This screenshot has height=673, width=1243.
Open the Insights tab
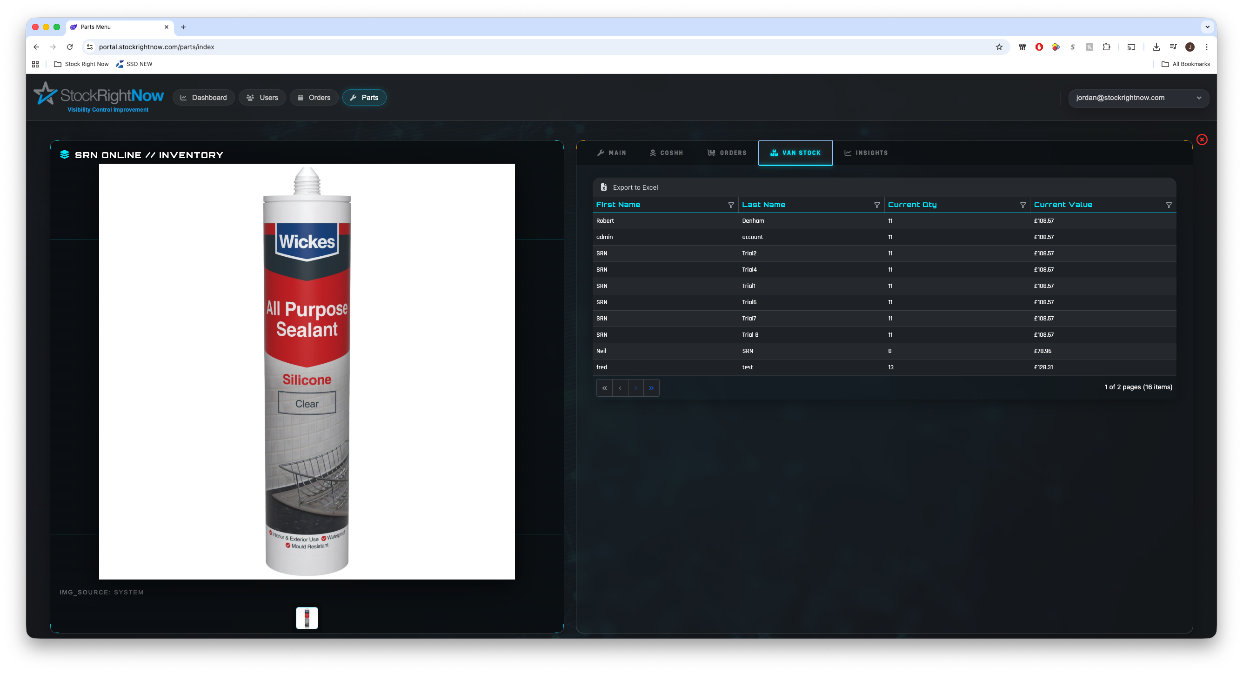(x=866, y=153)
